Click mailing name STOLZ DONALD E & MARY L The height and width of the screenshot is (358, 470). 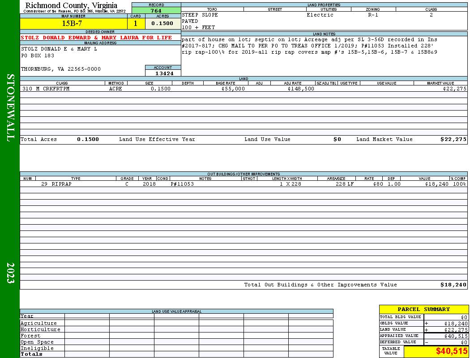click(59, 49)
